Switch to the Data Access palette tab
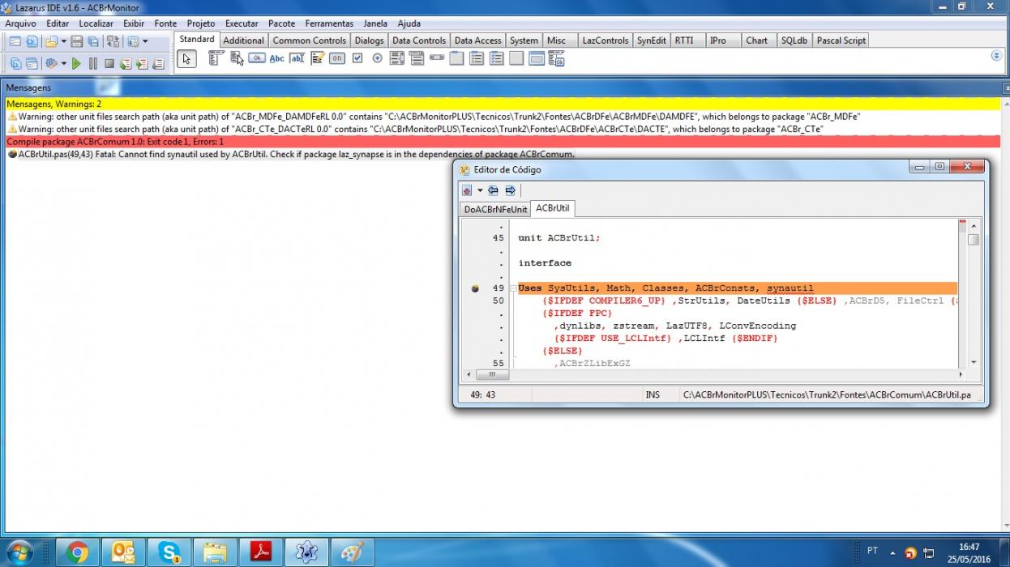The height and width of the screenshot is (567, 1010). [477, 40]
